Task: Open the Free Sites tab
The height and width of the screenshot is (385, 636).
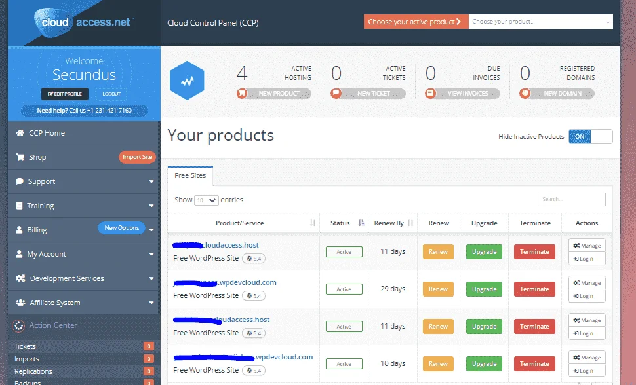Action: tap(190, 175)
